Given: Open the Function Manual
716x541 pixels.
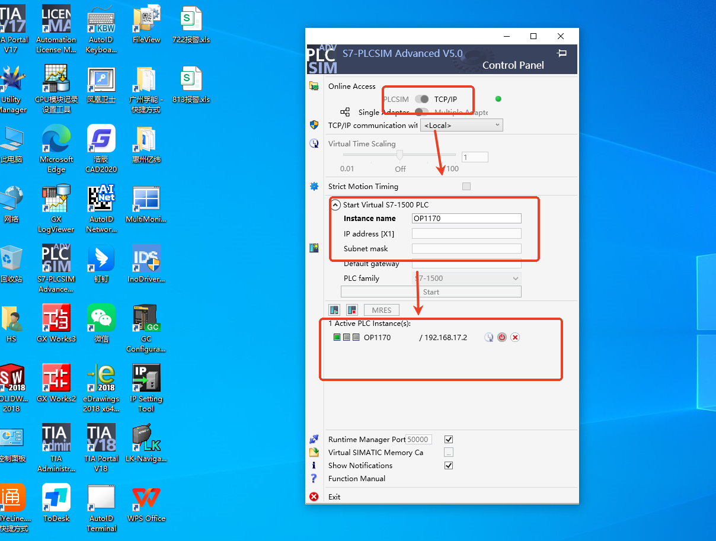Looking at the screenshot, I should 357,478.
